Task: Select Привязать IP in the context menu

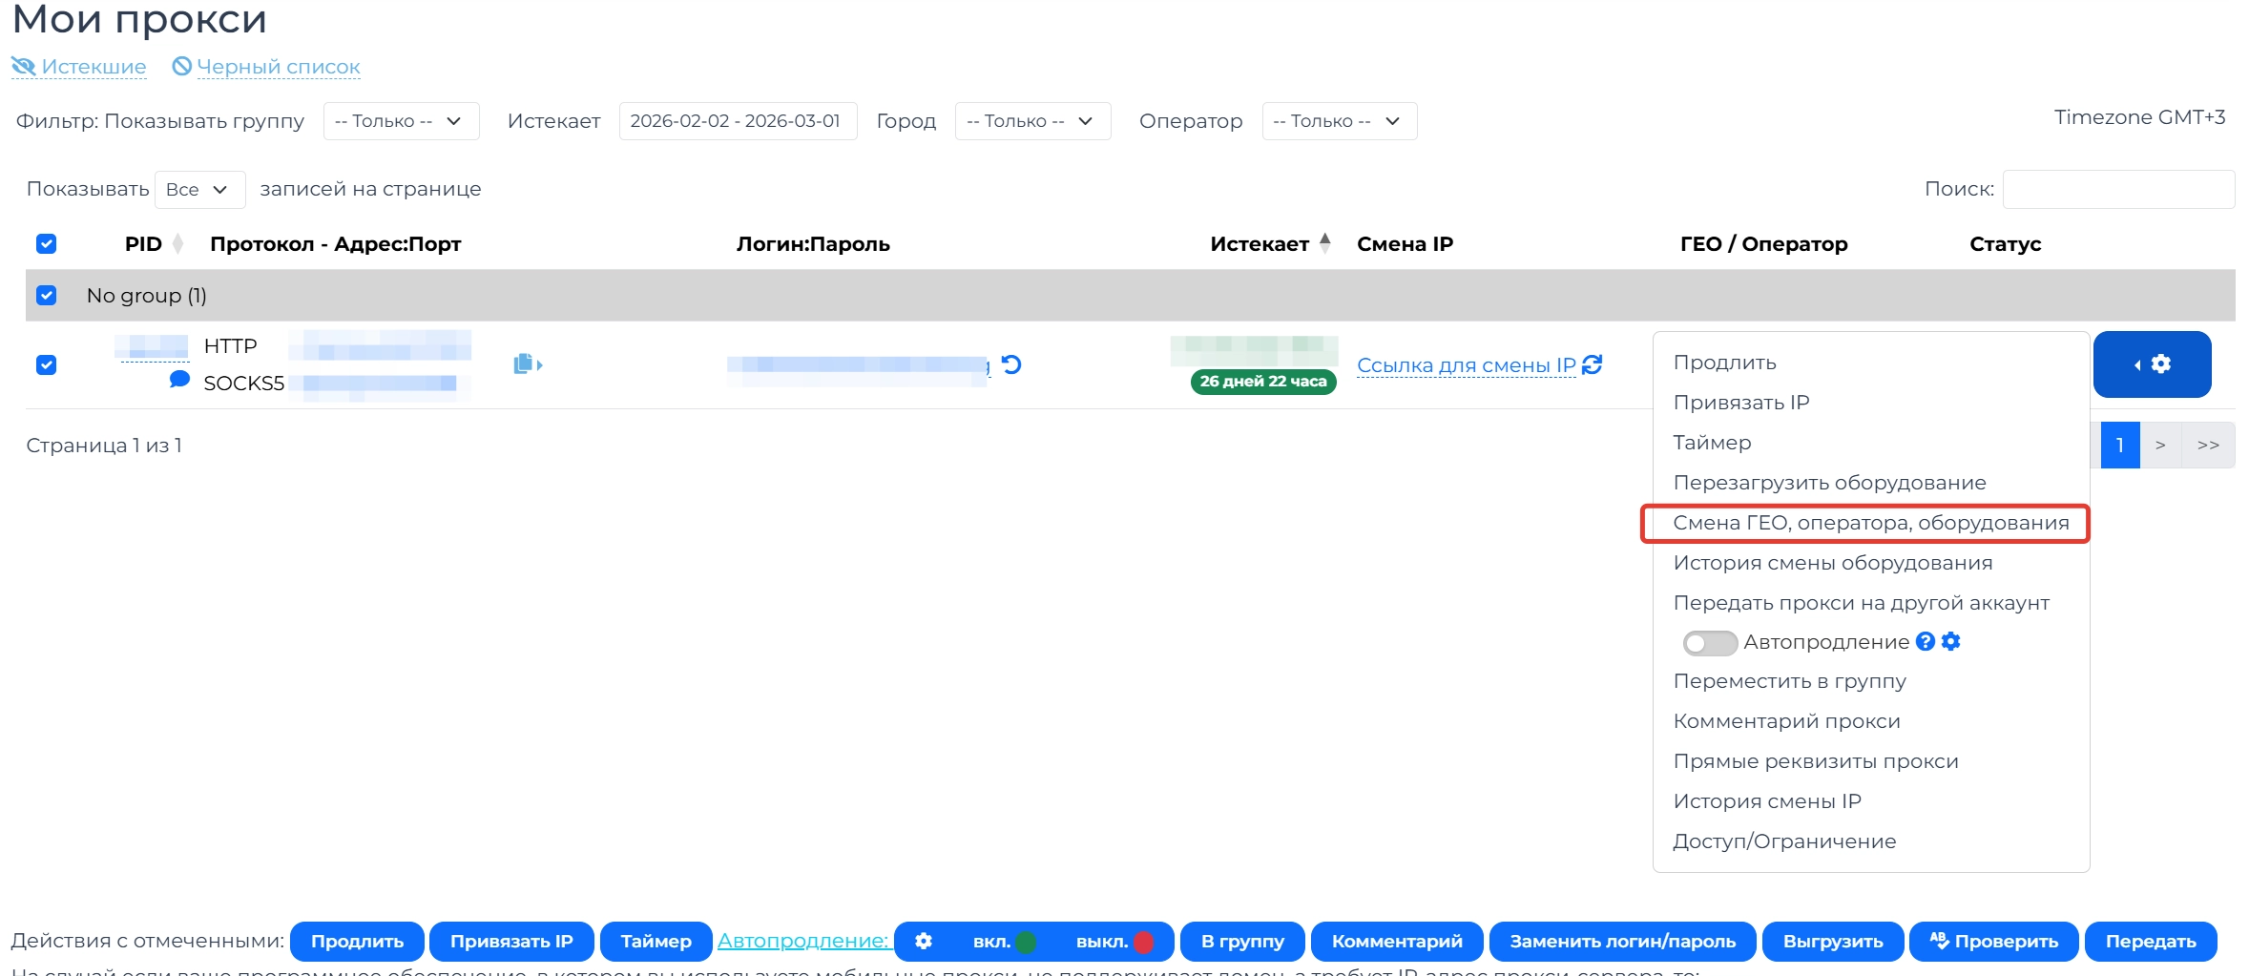Action: 1740,403
